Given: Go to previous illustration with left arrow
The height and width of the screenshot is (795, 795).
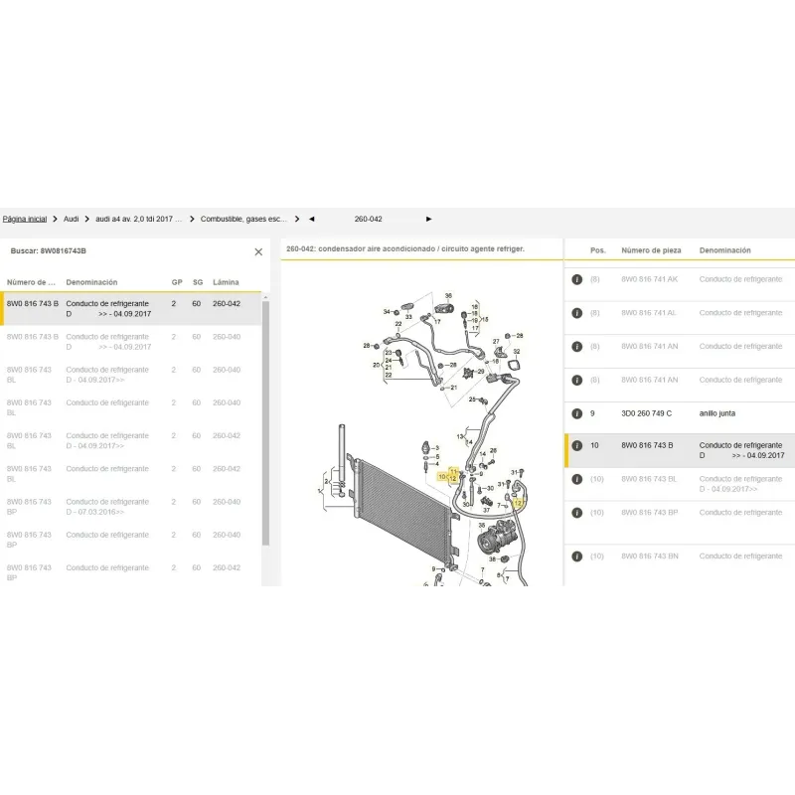Looking at the screenshot, I should click(x=311, y=219).
